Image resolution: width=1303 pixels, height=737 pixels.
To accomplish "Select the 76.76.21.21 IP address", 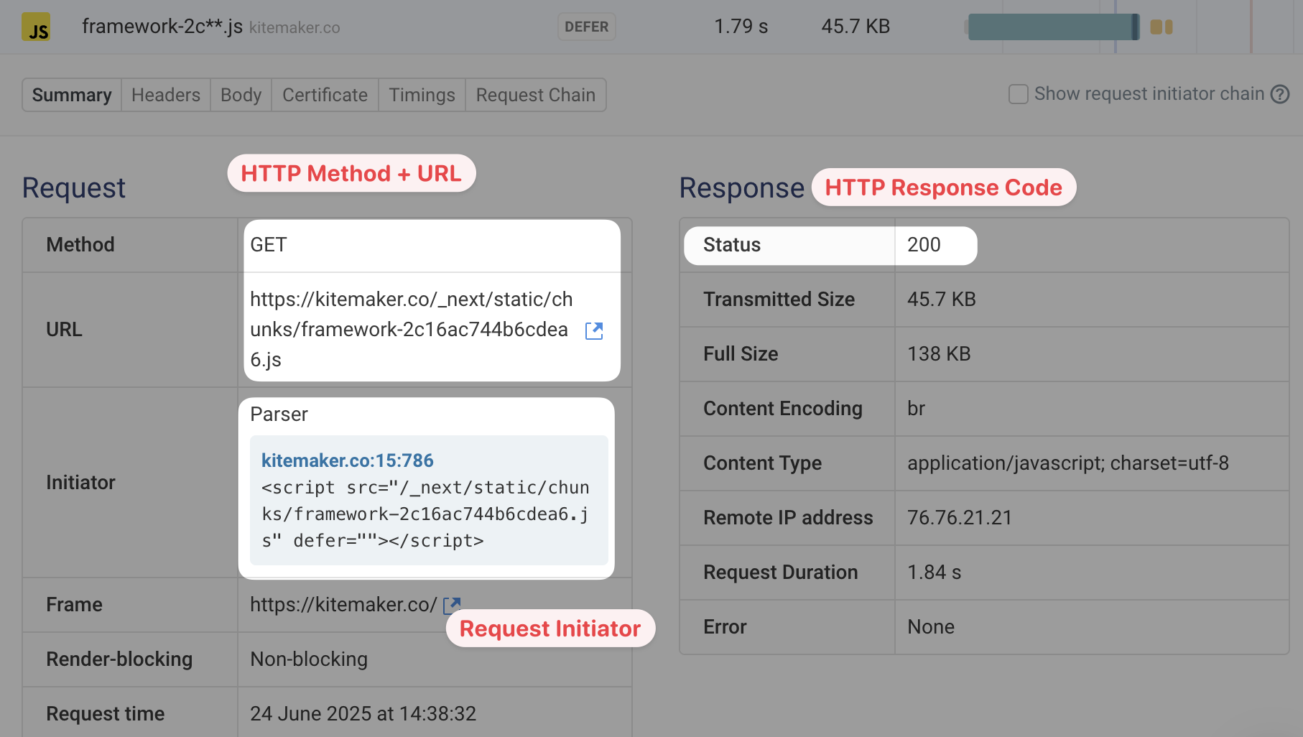I will [x=960, y=518].
